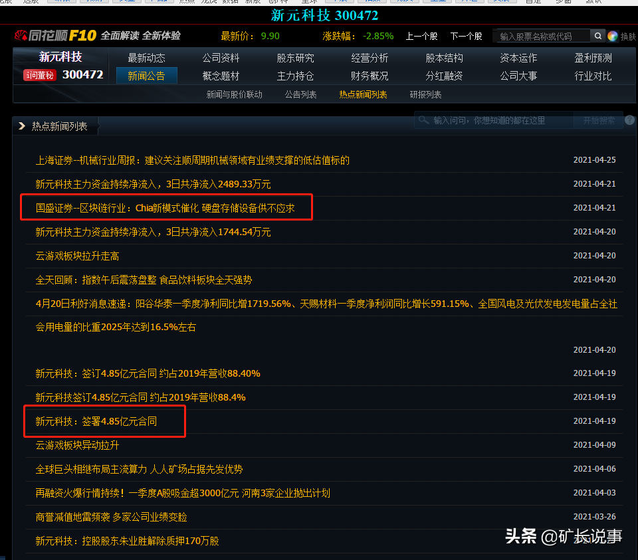The image size is (638, 560).
Task: Click the change percentage -2.85%
Action: point(378,36)
